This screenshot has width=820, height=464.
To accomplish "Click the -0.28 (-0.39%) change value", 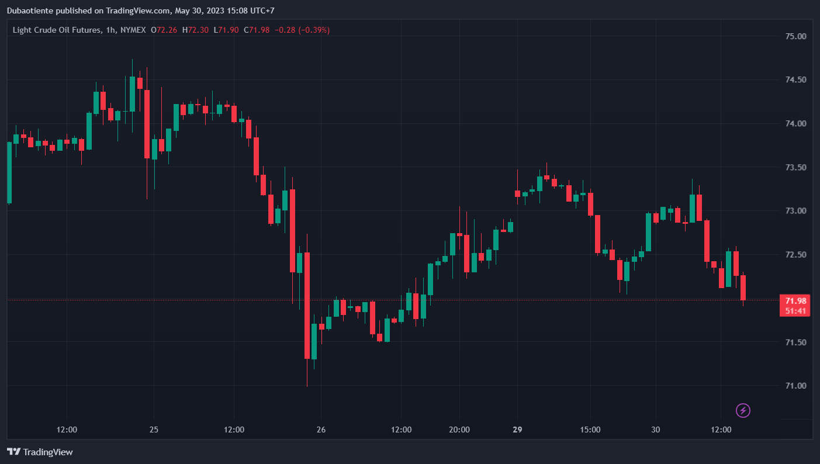I will 302,30.
